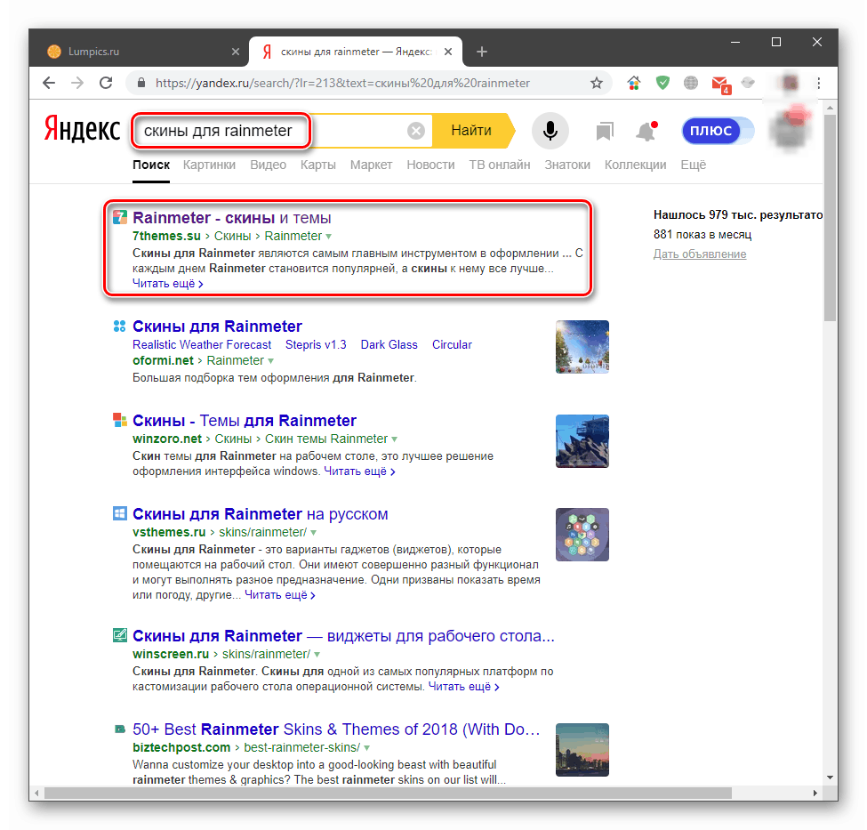Click the winzoro.net favicon
867x830 pixels.
pyautogui.click(x=120, y=420)
